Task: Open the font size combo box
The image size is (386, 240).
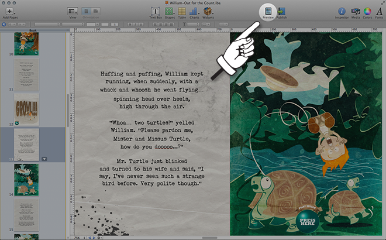Action: tap(92, 24)
